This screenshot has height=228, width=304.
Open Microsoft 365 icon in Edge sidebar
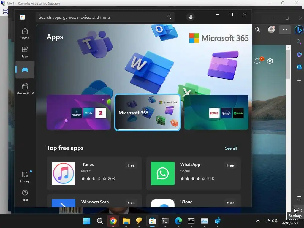299,55
